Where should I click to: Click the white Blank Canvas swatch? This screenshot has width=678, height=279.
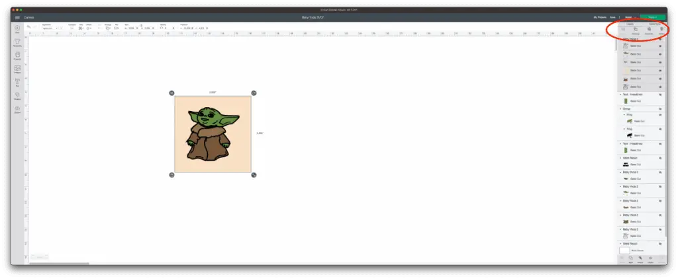pyautogui.click(x=624, y=250)
